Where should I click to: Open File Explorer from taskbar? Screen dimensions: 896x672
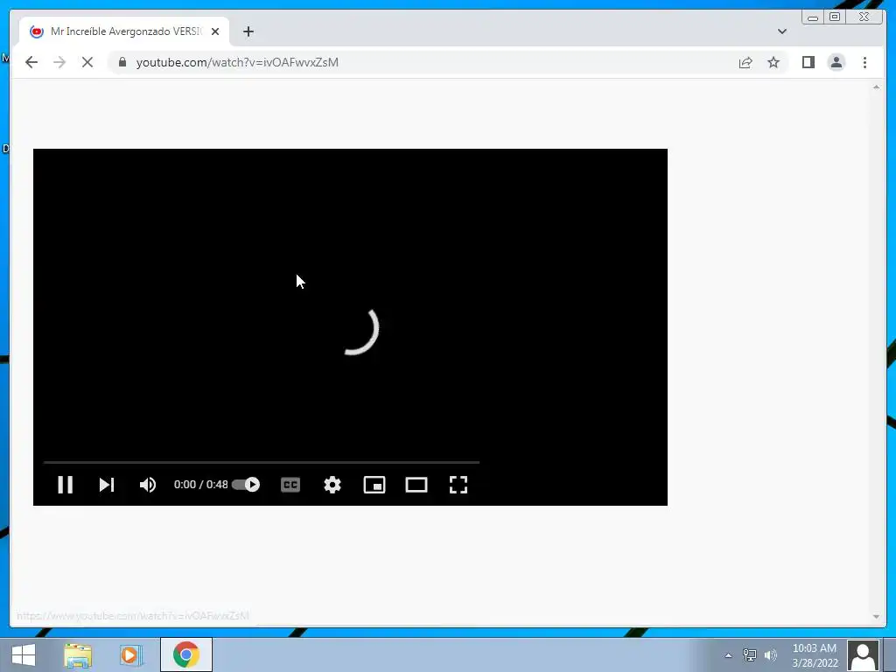coord(78,654)
